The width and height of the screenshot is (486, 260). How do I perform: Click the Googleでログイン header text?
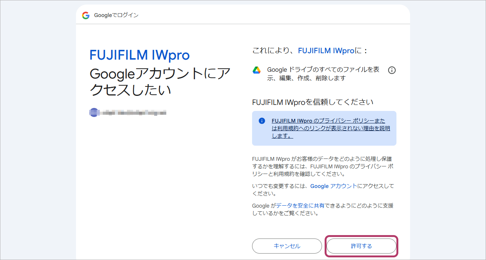[x=116, y=15]
